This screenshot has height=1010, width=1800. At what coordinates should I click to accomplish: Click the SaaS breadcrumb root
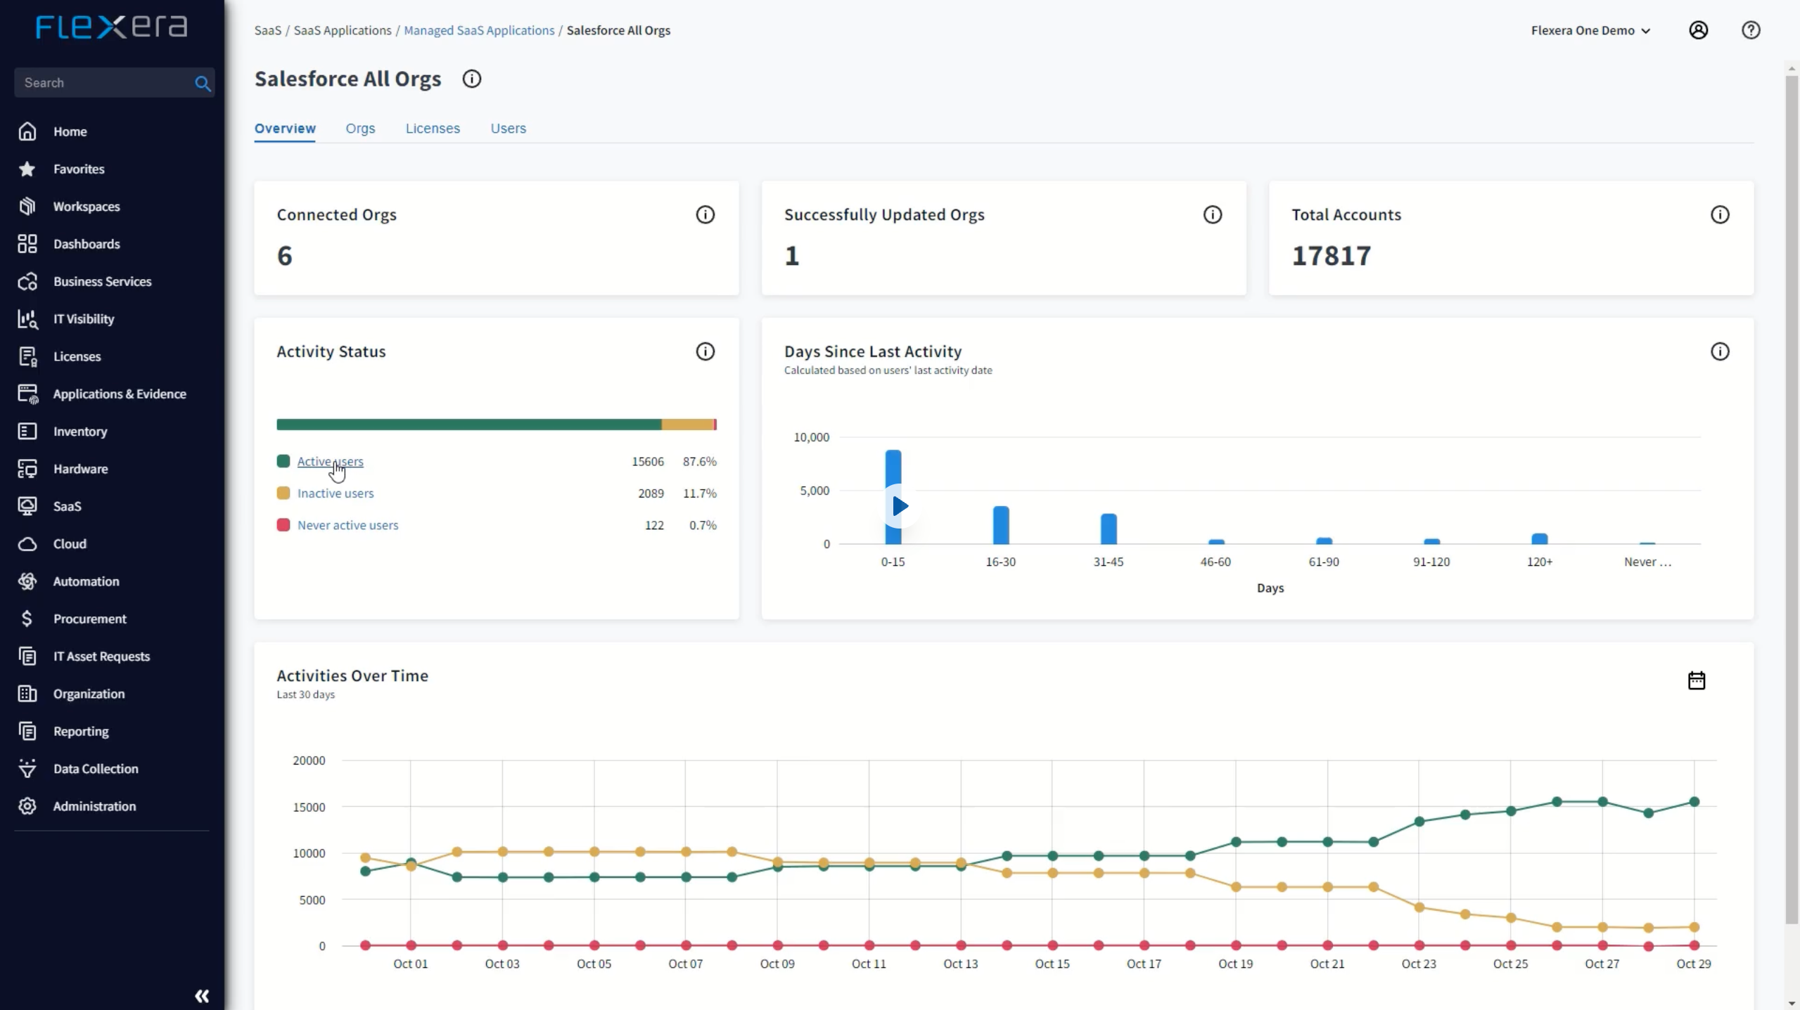267,30
